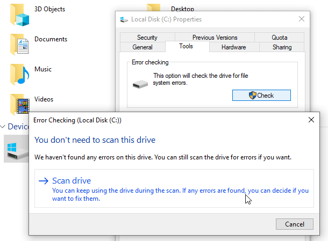This screenshot has height=241, width=328.
Task: Click the 3D Objects folder label
Action: pyautogui.click(x=50, y=9)
